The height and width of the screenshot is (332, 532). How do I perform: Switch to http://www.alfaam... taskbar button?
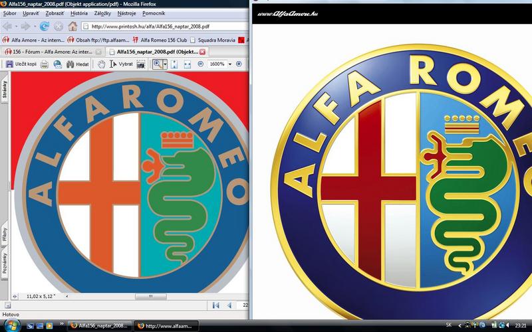[x=166, y=326]
